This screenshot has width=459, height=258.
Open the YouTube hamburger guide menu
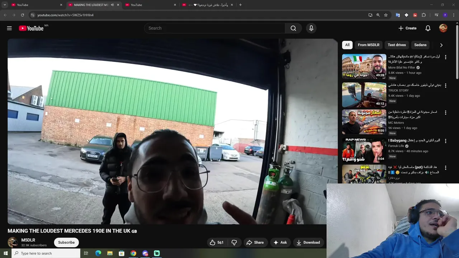[9, 28]
